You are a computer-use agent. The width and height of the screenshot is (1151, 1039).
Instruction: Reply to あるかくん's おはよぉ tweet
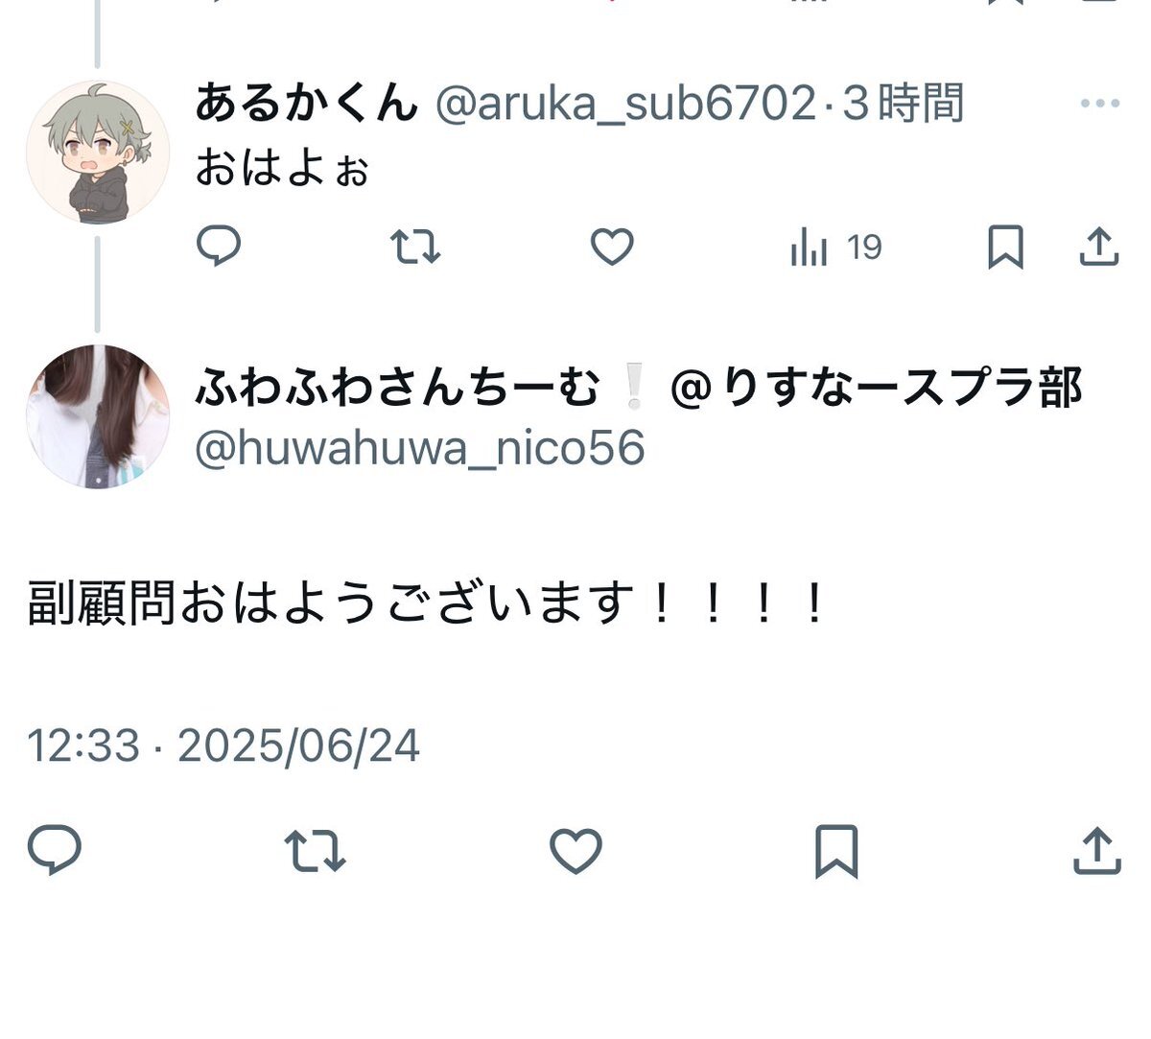219,247
